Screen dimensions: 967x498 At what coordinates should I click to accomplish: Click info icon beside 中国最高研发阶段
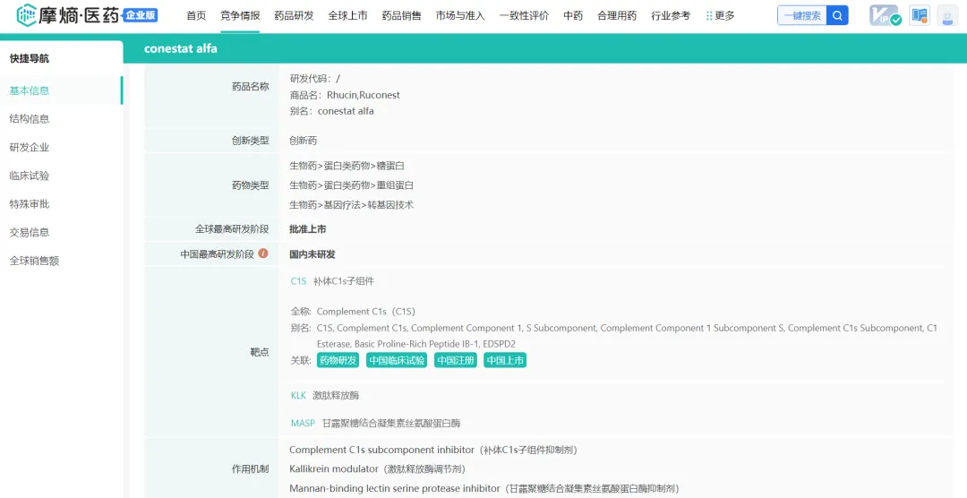click(263, 253)
